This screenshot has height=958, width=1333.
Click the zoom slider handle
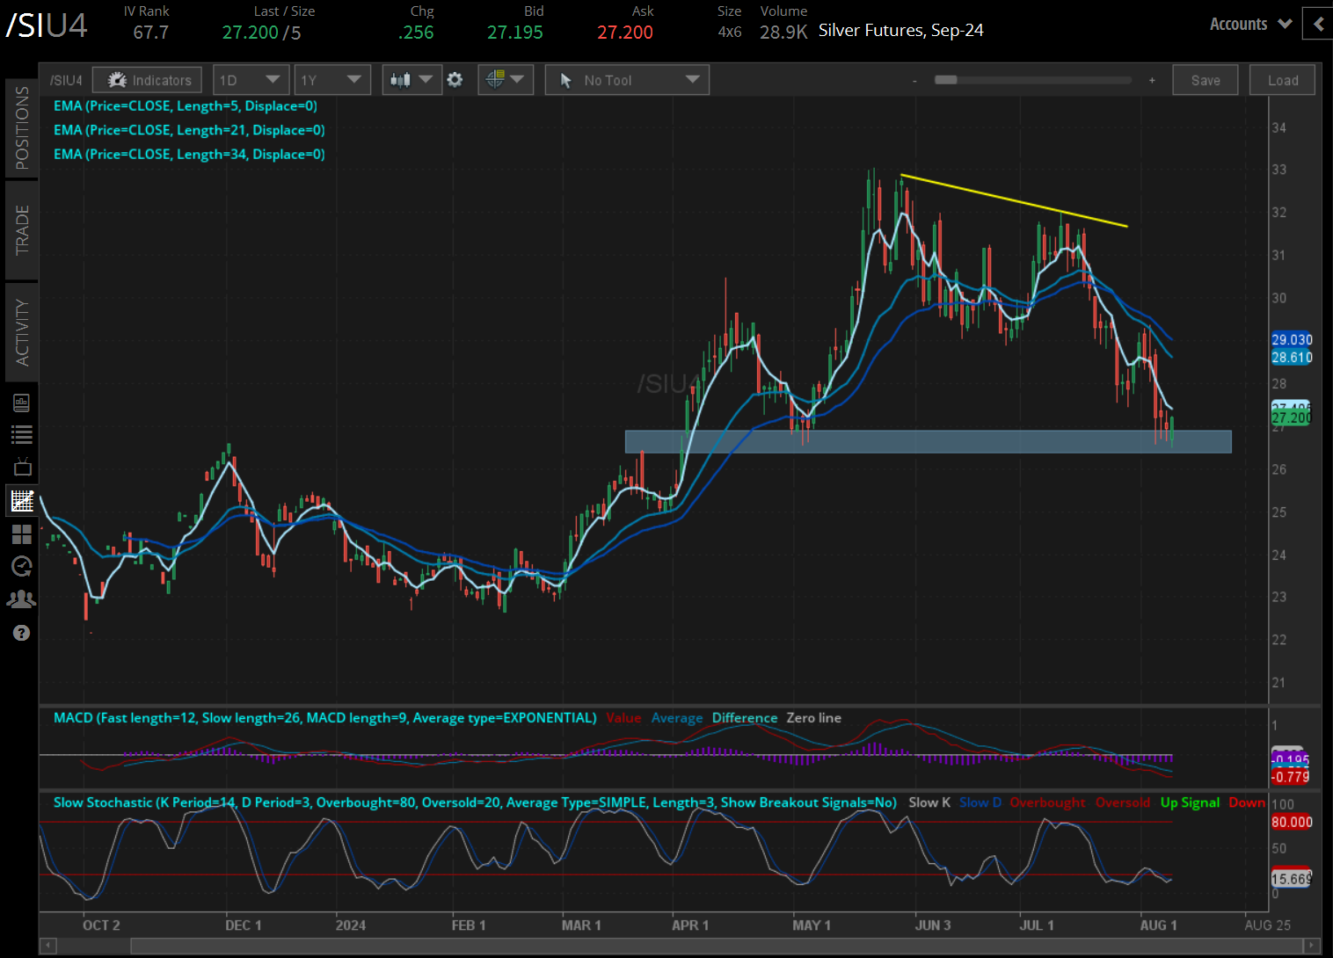945,80
